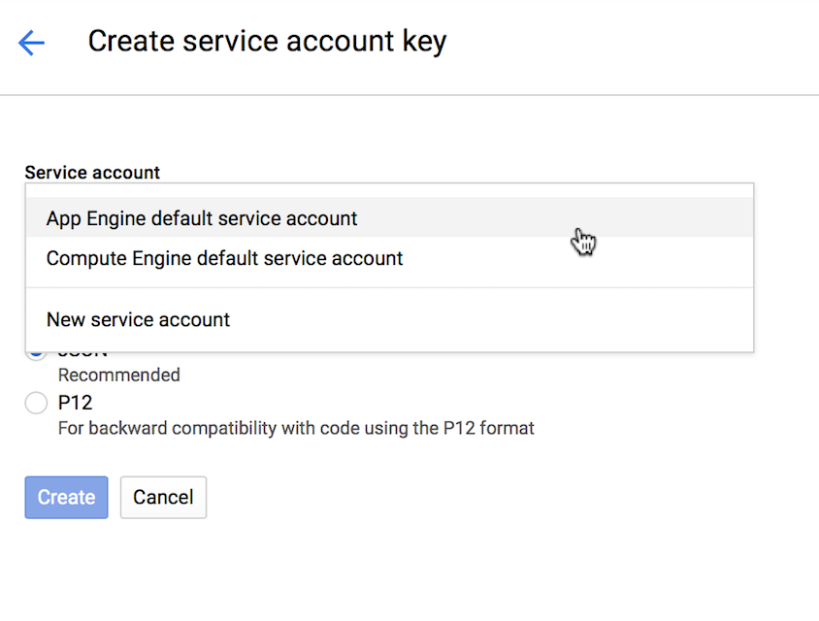
Task: Select the P12 key type radio button
Action: 36,403
